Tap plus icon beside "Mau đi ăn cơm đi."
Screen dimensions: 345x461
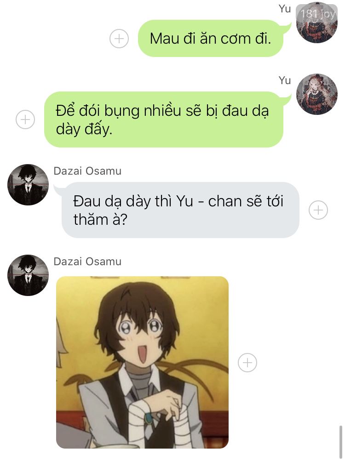(x=119, y=39)
